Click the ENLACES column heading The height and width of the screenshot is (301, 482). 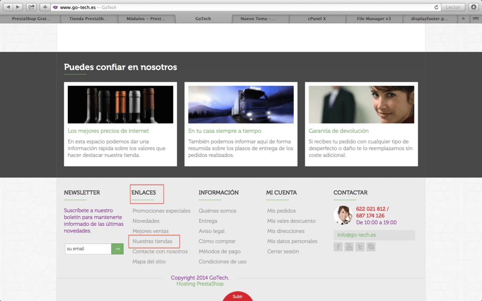[x=144, y=192]
